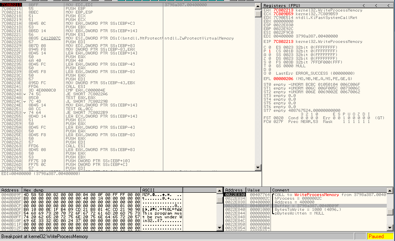Click the ntdll.ZwProtectVirtualMemory comment

(199, 38)
